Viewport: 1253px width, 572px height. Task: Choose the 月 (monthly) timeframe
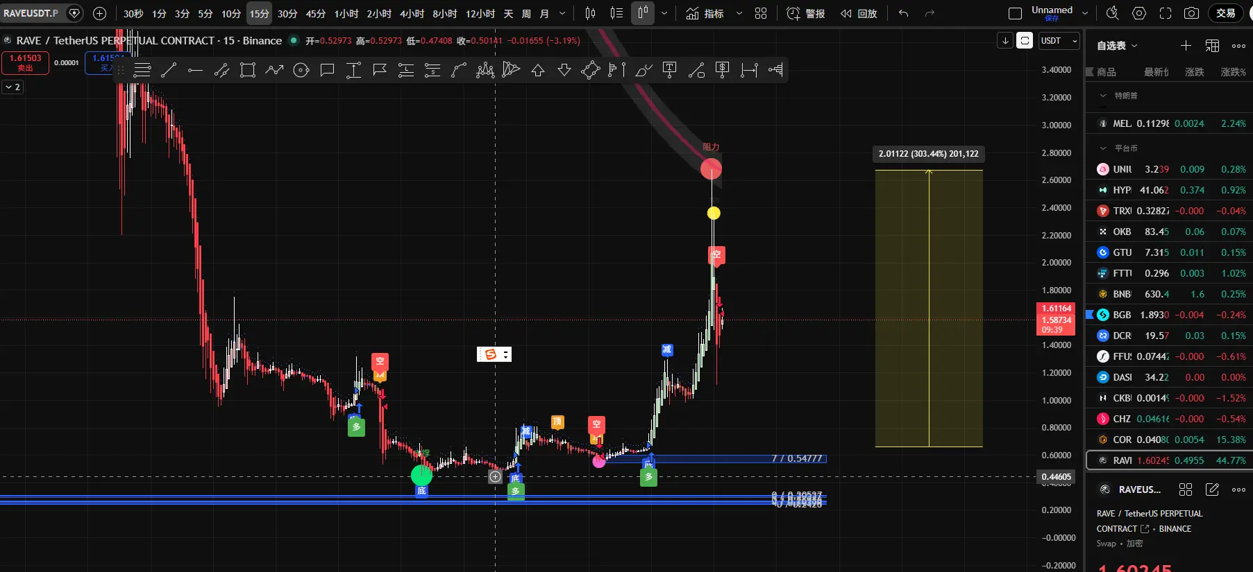[544, 13]
